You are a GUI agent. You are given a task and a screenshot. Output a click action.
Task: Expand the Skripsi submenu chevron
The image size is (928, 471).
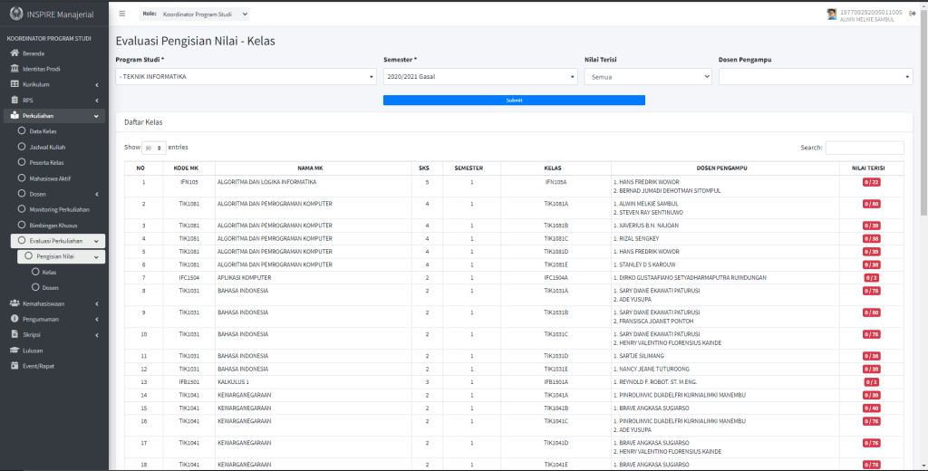(96, 335)
